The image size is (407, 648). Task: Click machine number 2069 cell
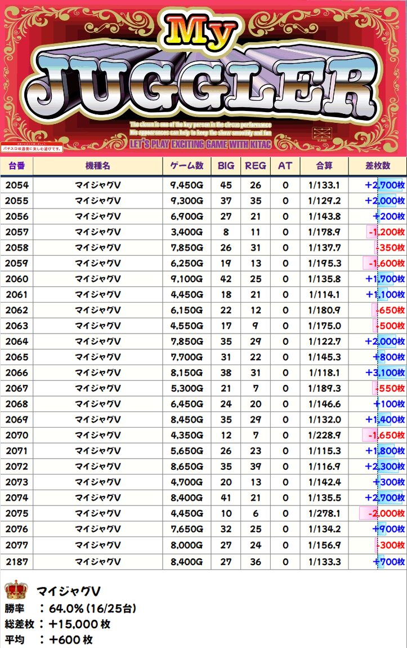click(x=17, y=420)
